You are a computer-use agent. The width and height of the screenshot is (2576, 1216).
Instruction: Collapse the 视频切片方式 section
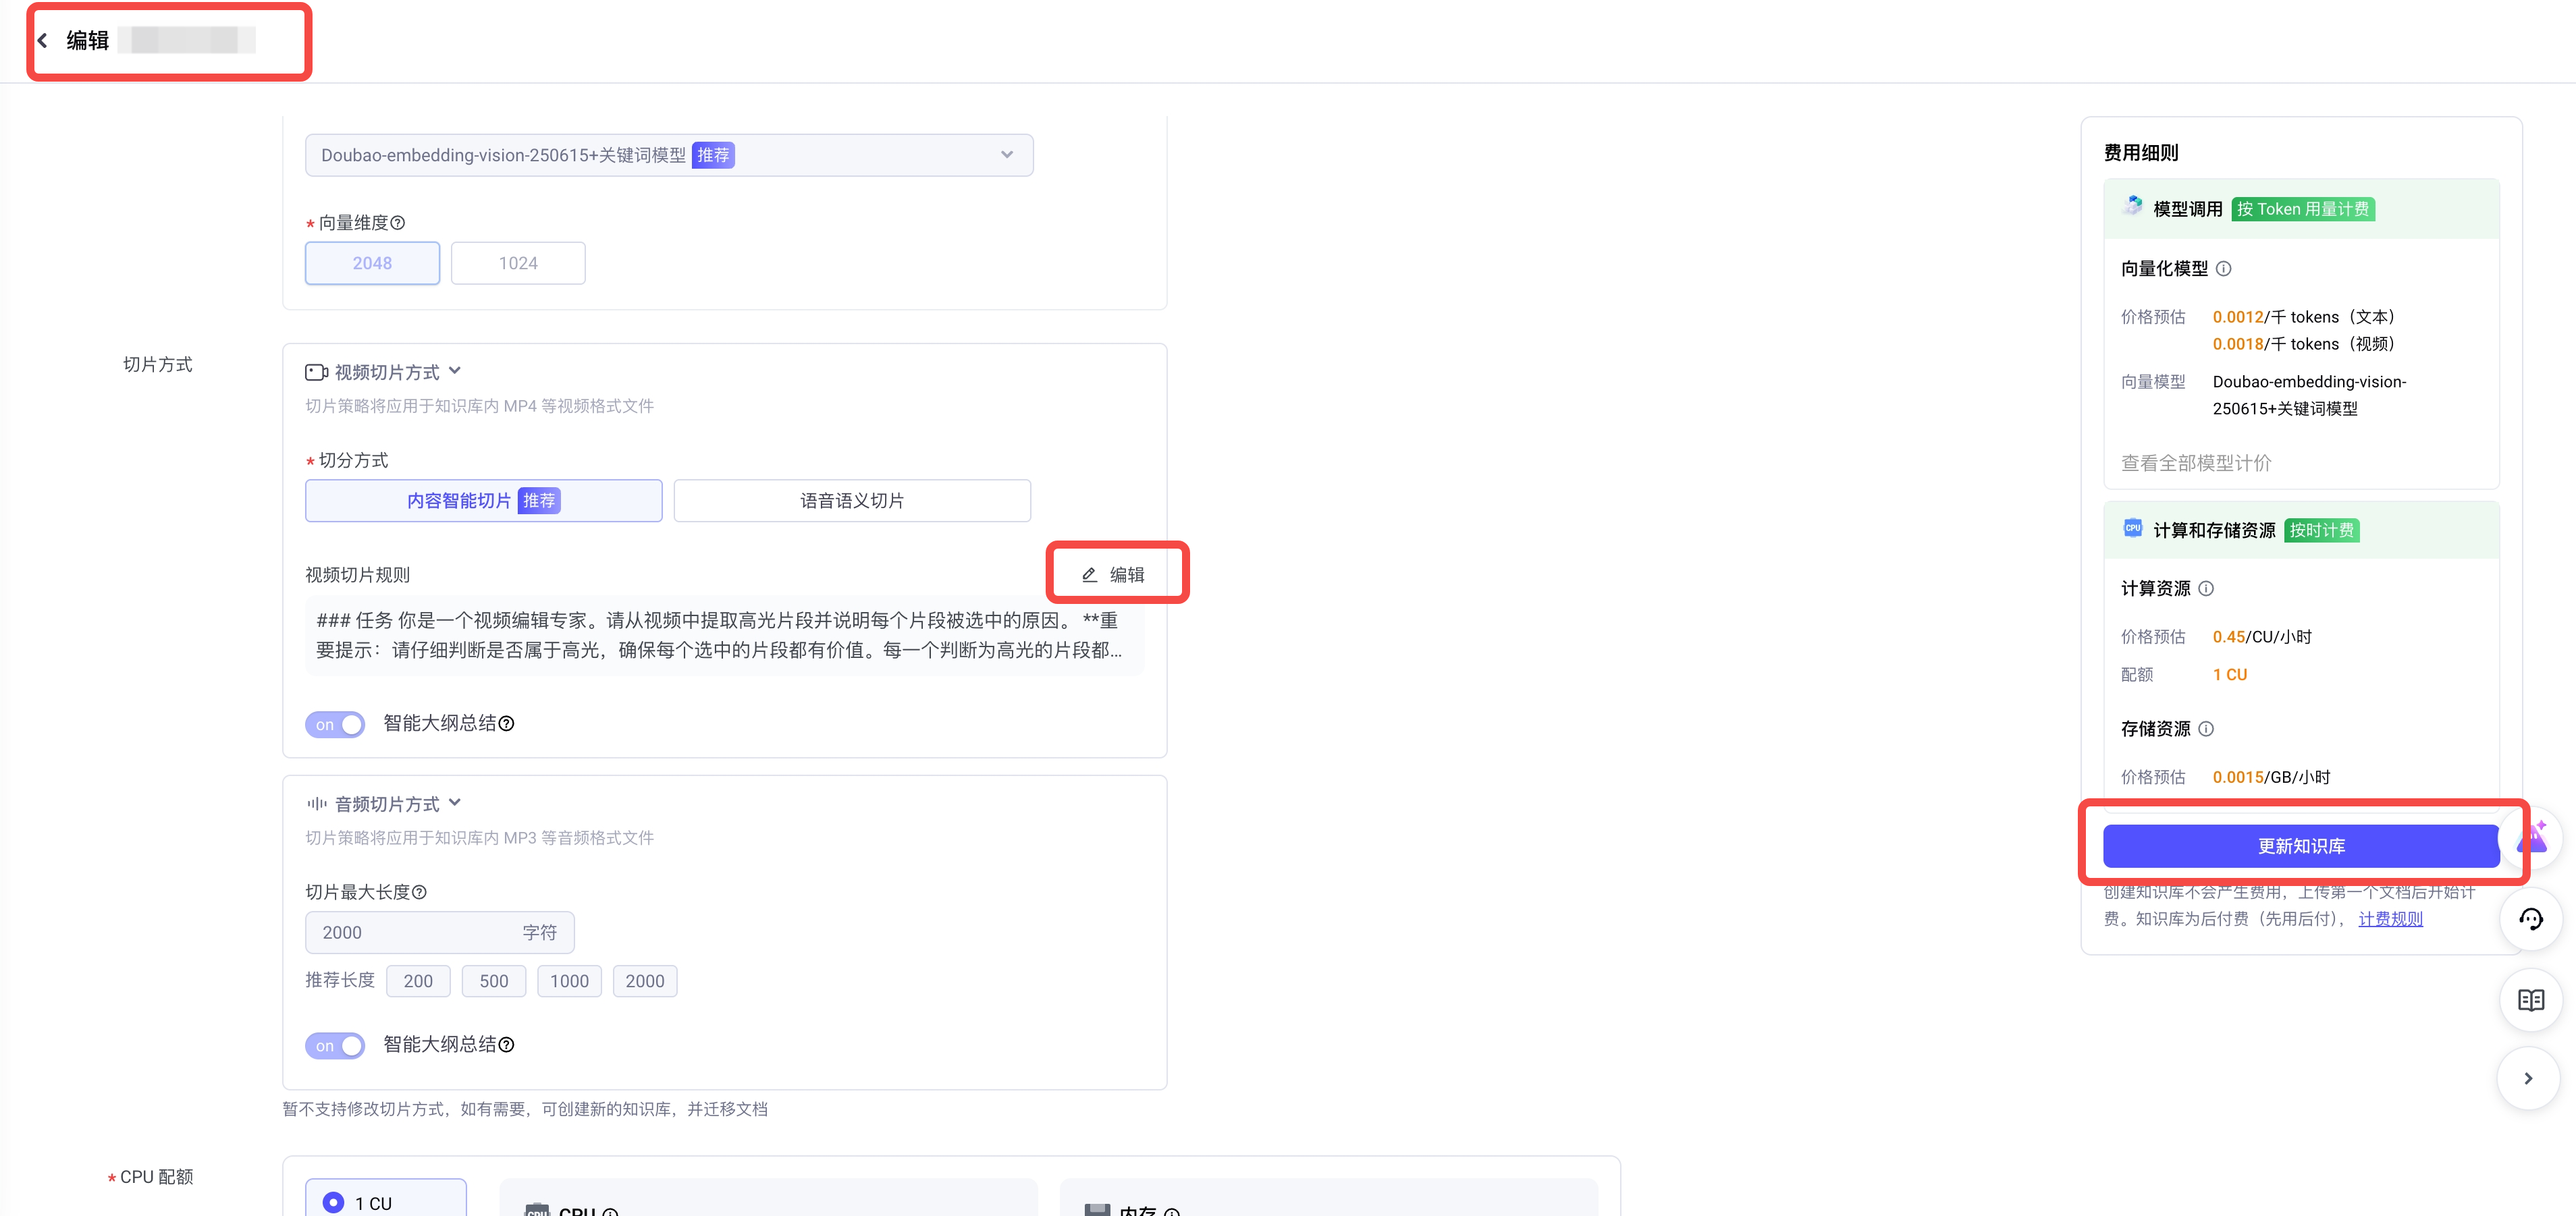tap(455, 371)
